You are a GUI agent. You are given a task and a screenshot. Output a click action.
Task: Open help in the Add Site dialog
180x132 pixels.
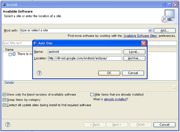[39, 73]
